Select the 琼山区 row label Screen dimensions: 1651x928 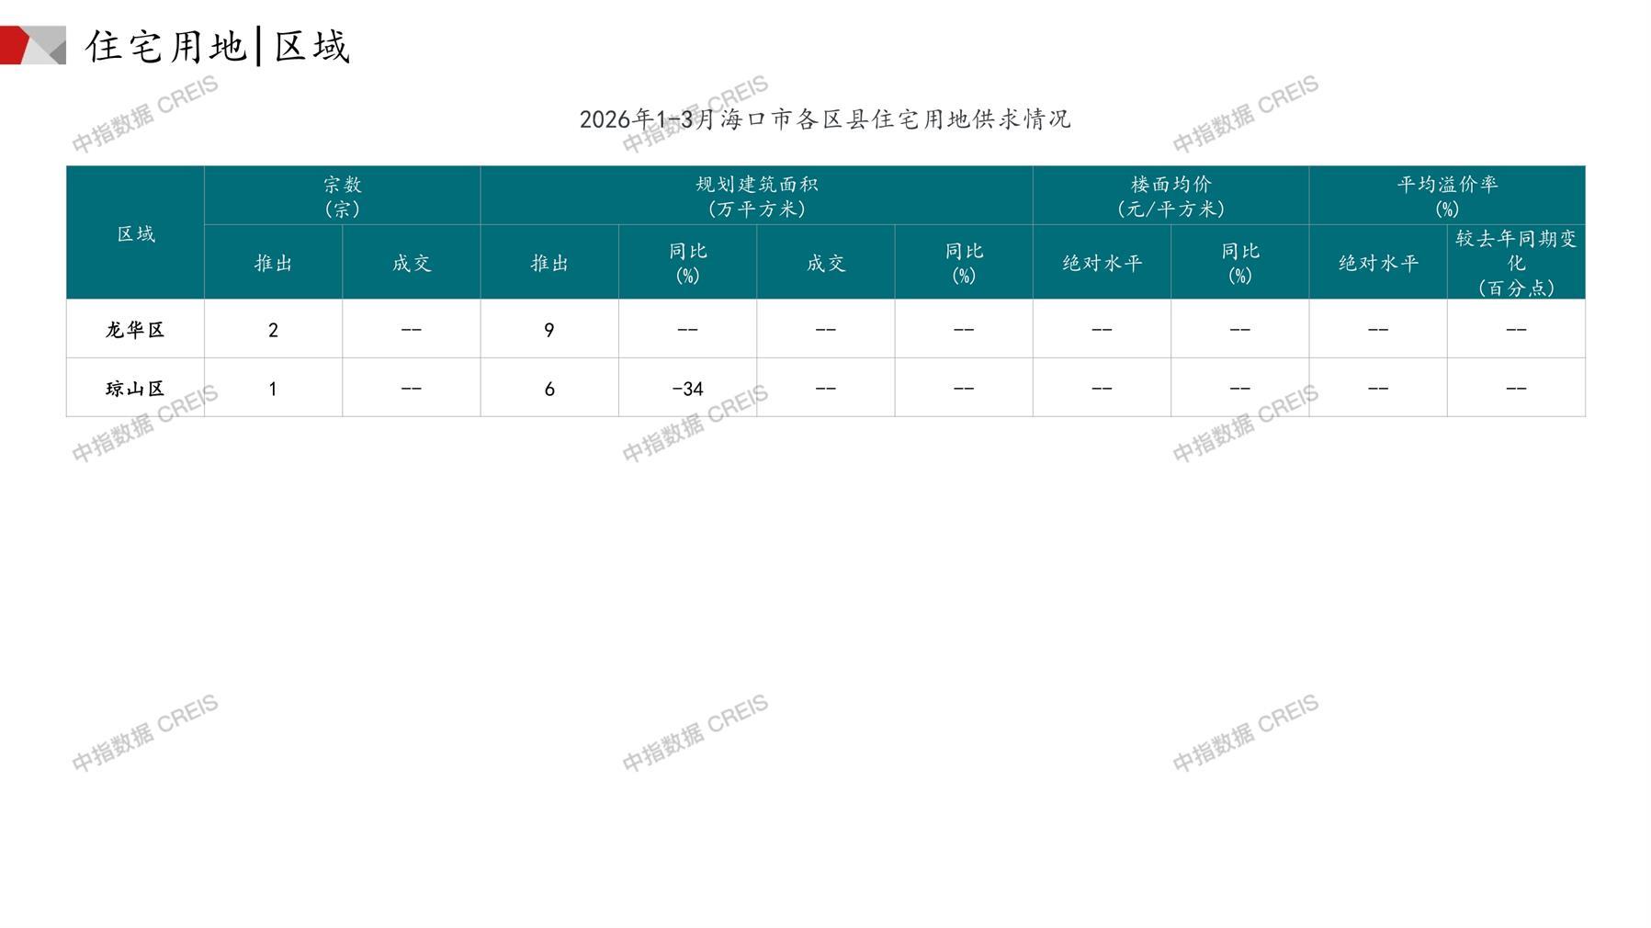click(135, 389)
